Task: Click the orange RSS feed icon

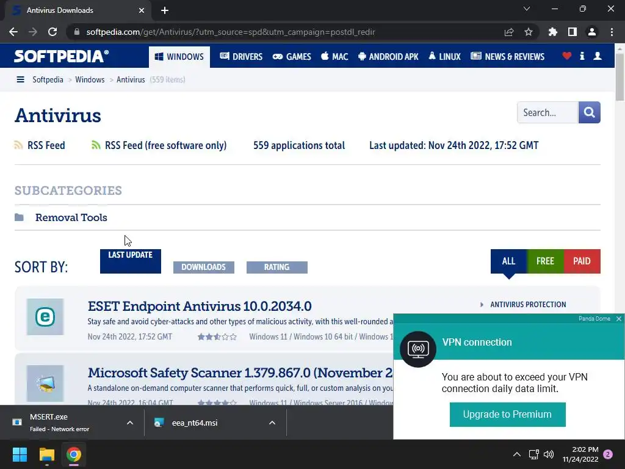Action: click(x=18, y=145)
